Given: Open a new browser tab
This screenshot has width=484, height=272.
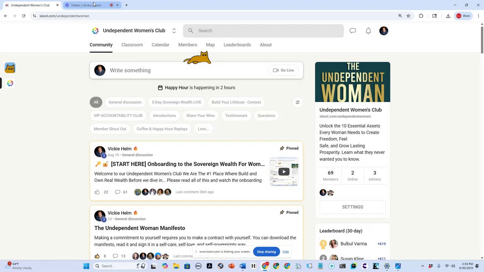Looking at the screenshot, I should pos(126,5).
